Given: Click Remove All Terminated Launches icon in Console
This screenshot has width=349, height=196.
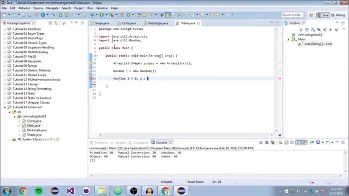Looking at the screenshot, I should click(273, 143).
